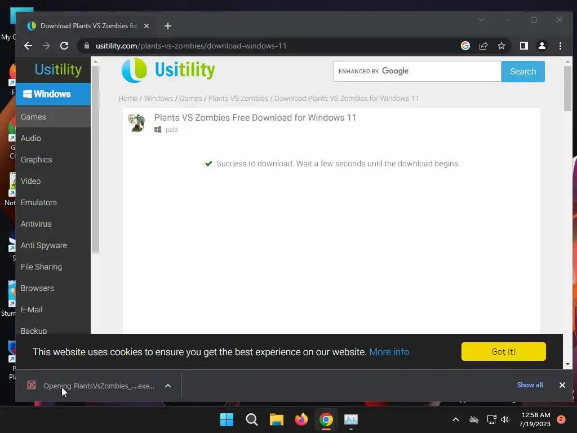Image resolution: width=577 pixels, height=433 pixels.
Task: Show all downloads
Action: [530, 385]
